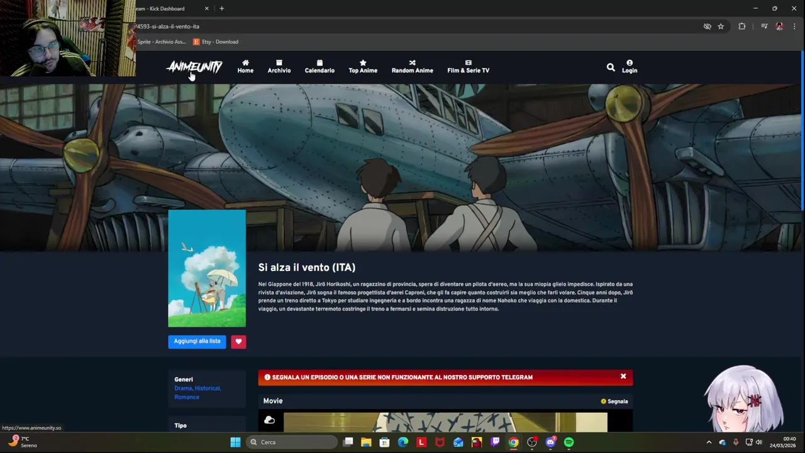Open the volume tray icon
Image resolution: width=805 pixels, height=453 pixels.
click(759, 442)
